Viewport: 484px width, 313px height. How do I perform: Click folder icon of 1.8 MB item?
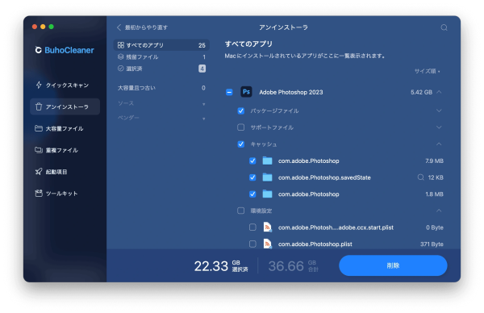pos(267,194)
